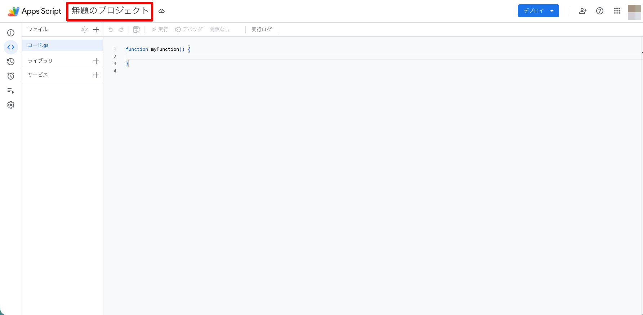
Task: Open the project history icon in sidebar
Action: (x=11, y=62)
